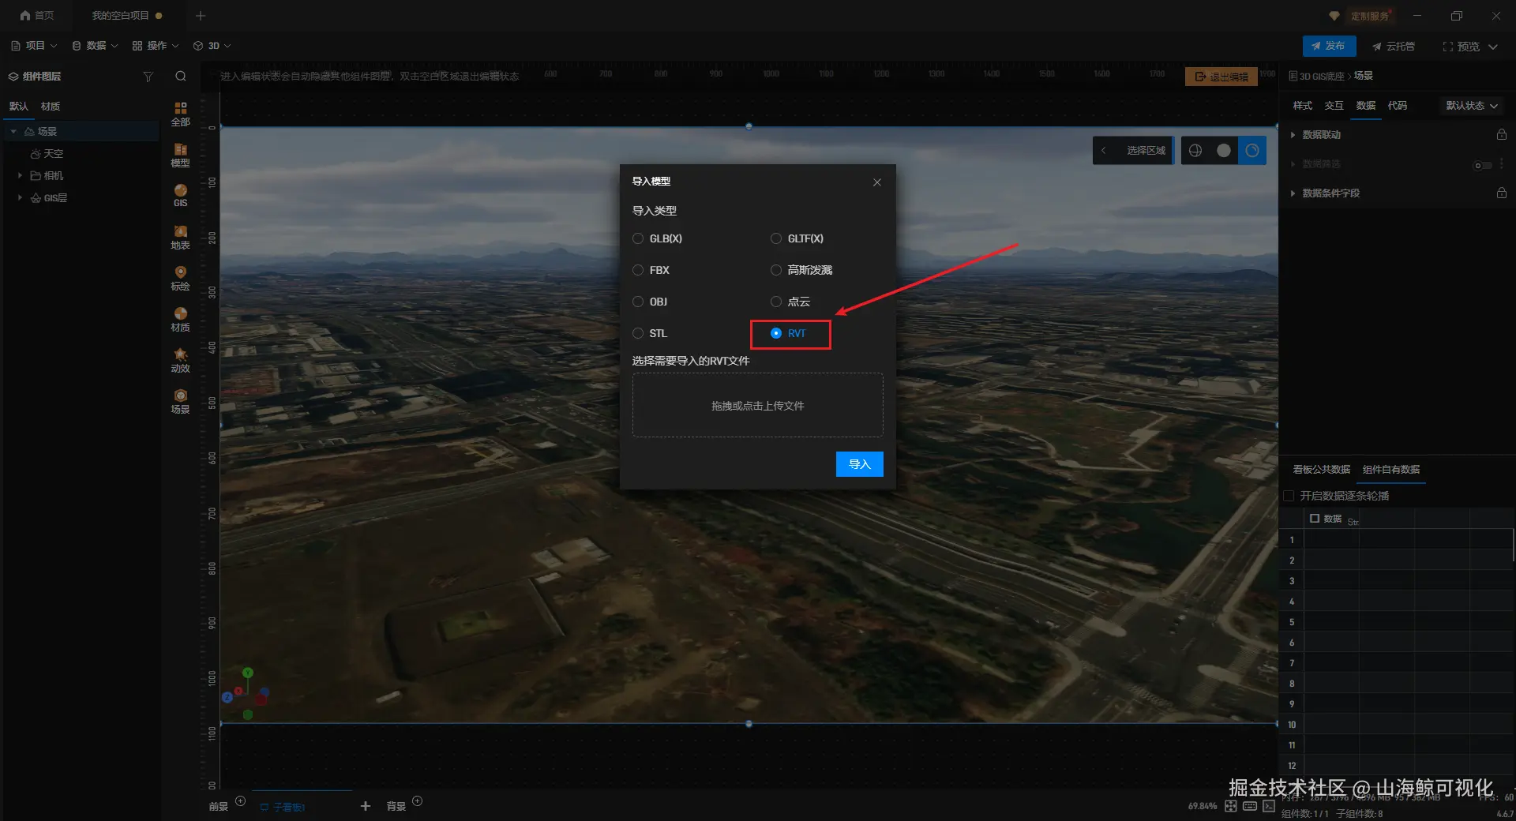Switch to the 样式 tab
Screen dimensions: 1516x821
coord(1303,106)
